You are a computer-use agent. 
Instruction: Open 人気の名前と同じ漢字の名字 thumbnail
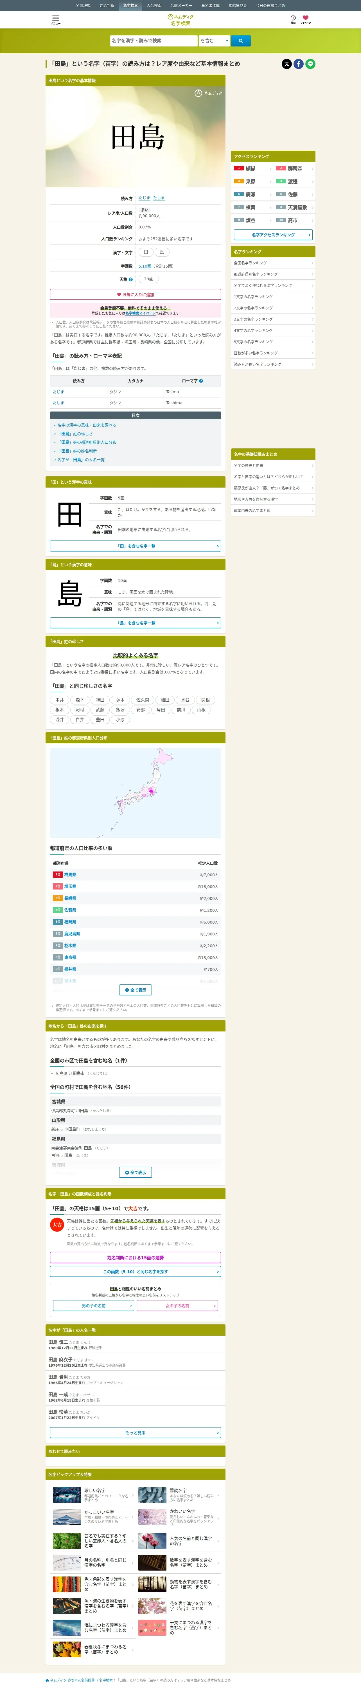coord(152,1540)
